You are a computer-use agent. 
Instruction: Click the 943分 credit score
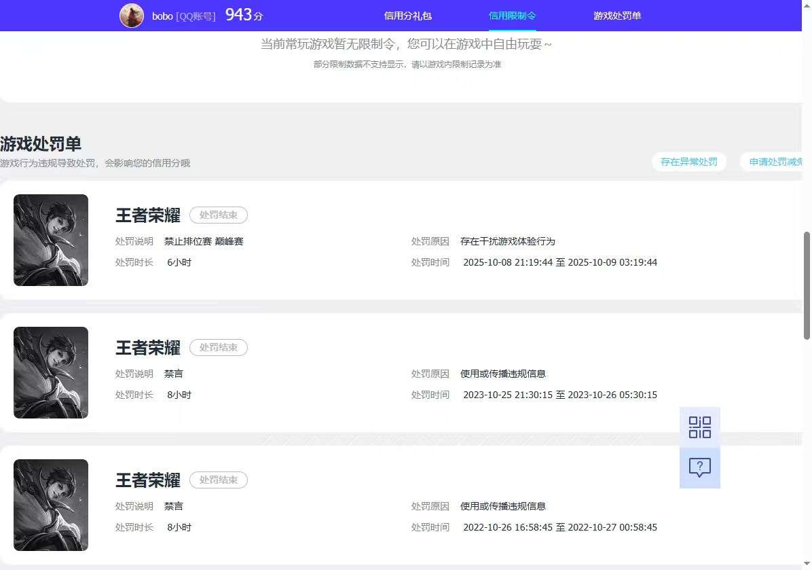point(244,14)
